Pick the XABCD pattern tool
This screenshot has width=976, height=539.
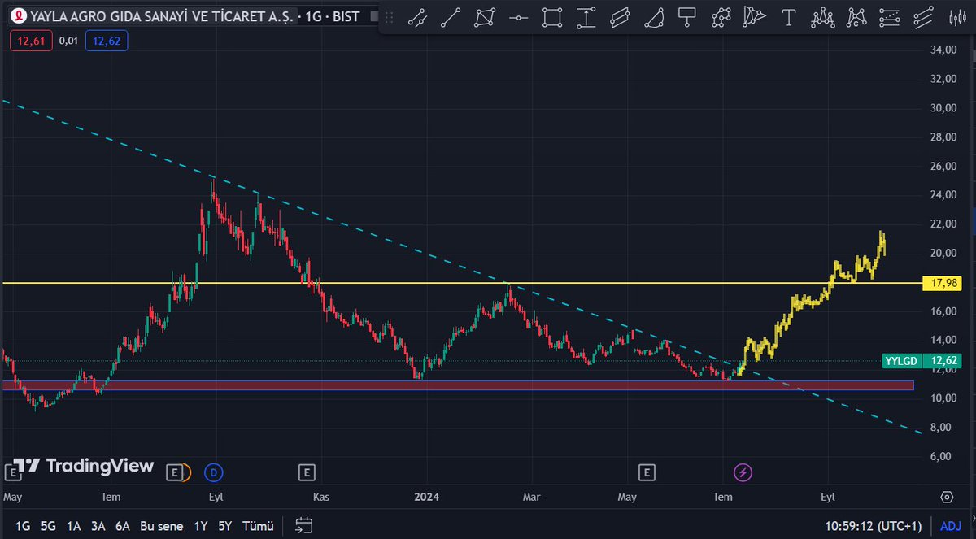point(856,16)
